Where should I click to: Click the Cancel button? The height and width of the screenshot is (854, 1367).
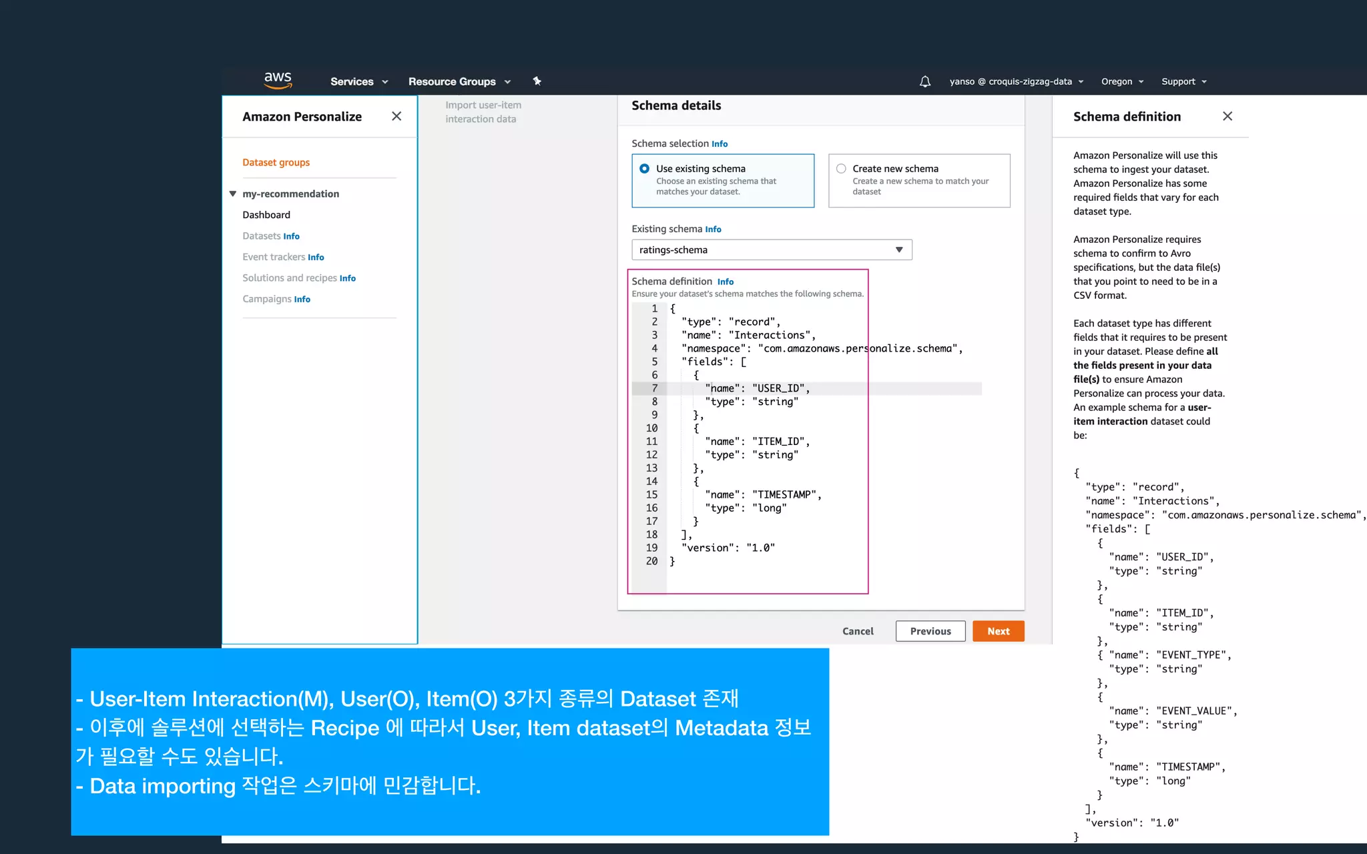(x=858, y=631)
